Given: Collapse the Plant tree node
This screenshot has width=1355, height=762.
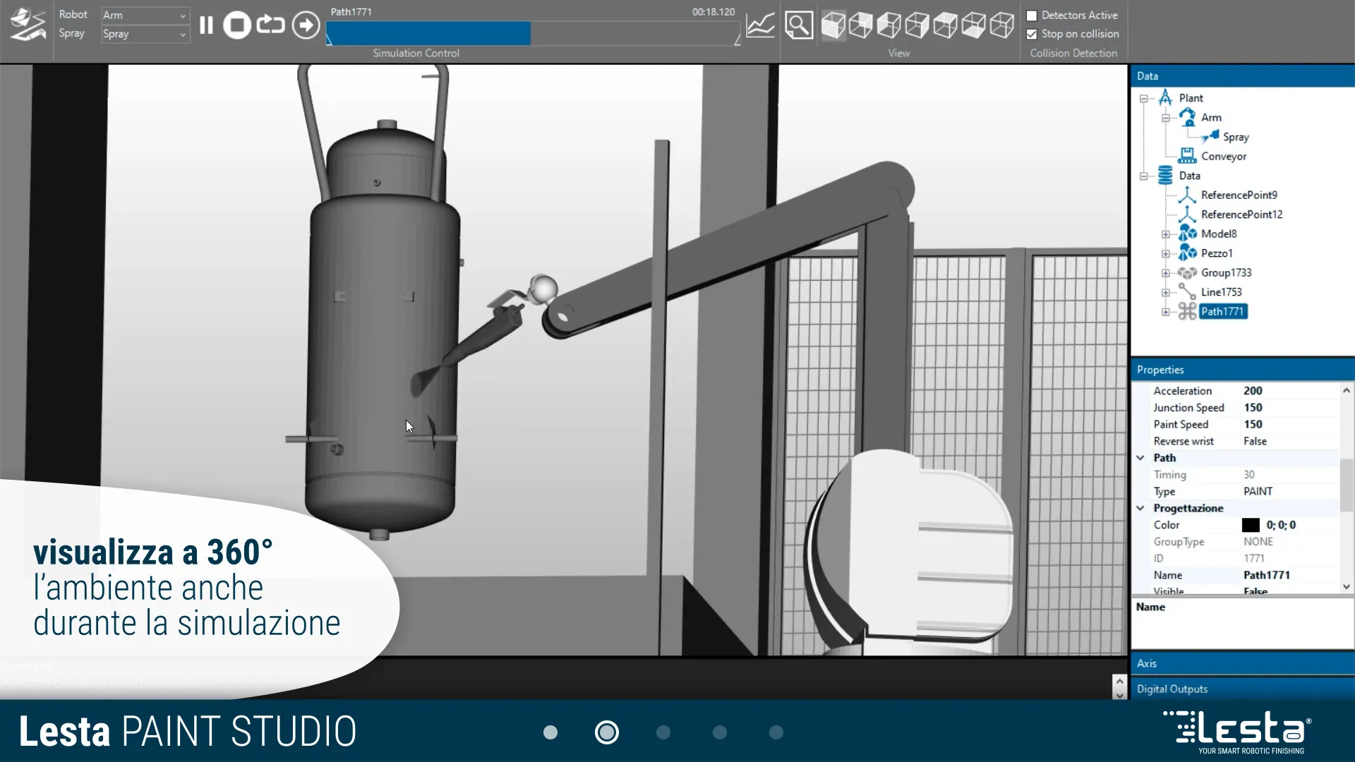Looking at the screenshot, I should click(1144, 98).
